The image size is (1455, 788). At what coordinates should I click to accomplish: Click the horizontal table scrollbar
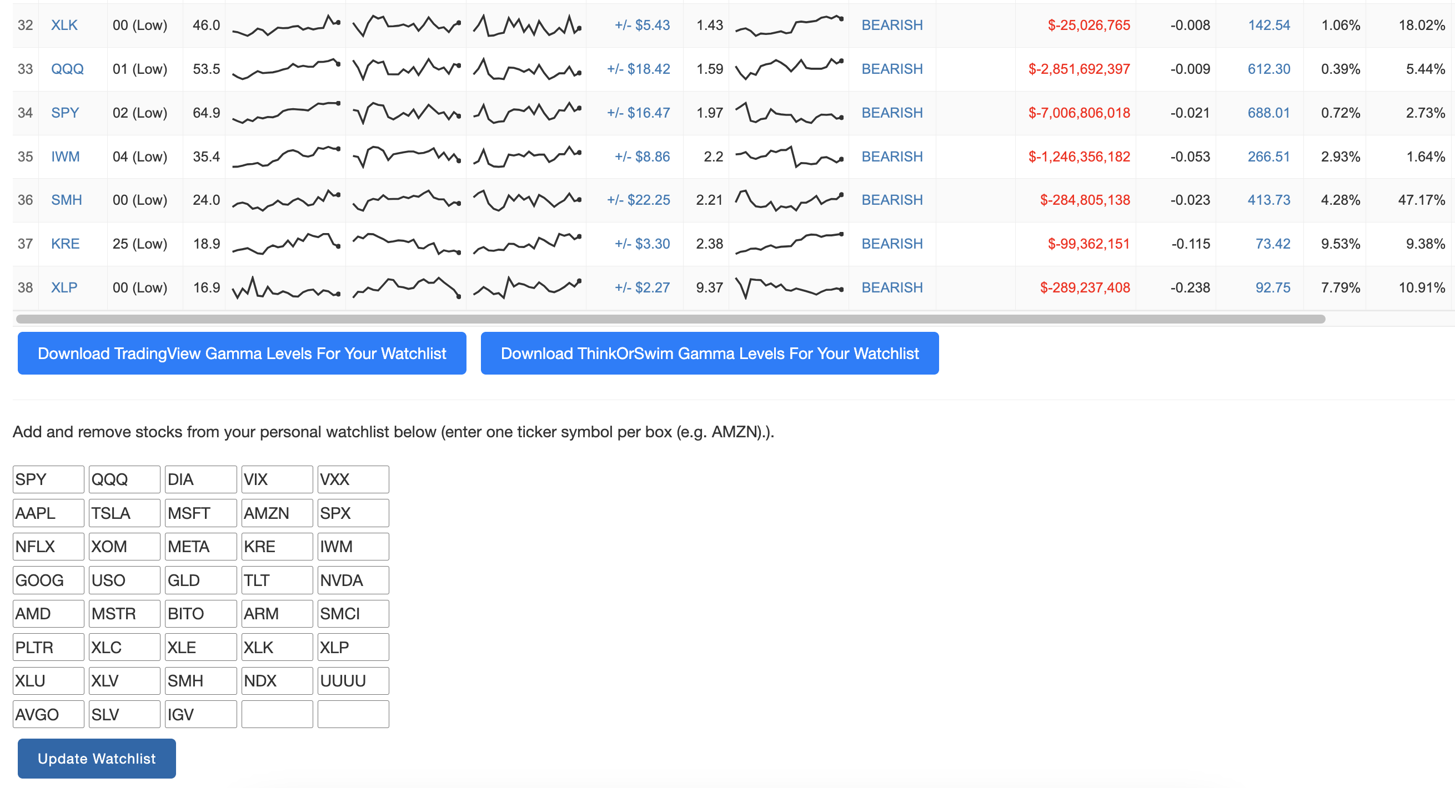(x=670, y=319)
